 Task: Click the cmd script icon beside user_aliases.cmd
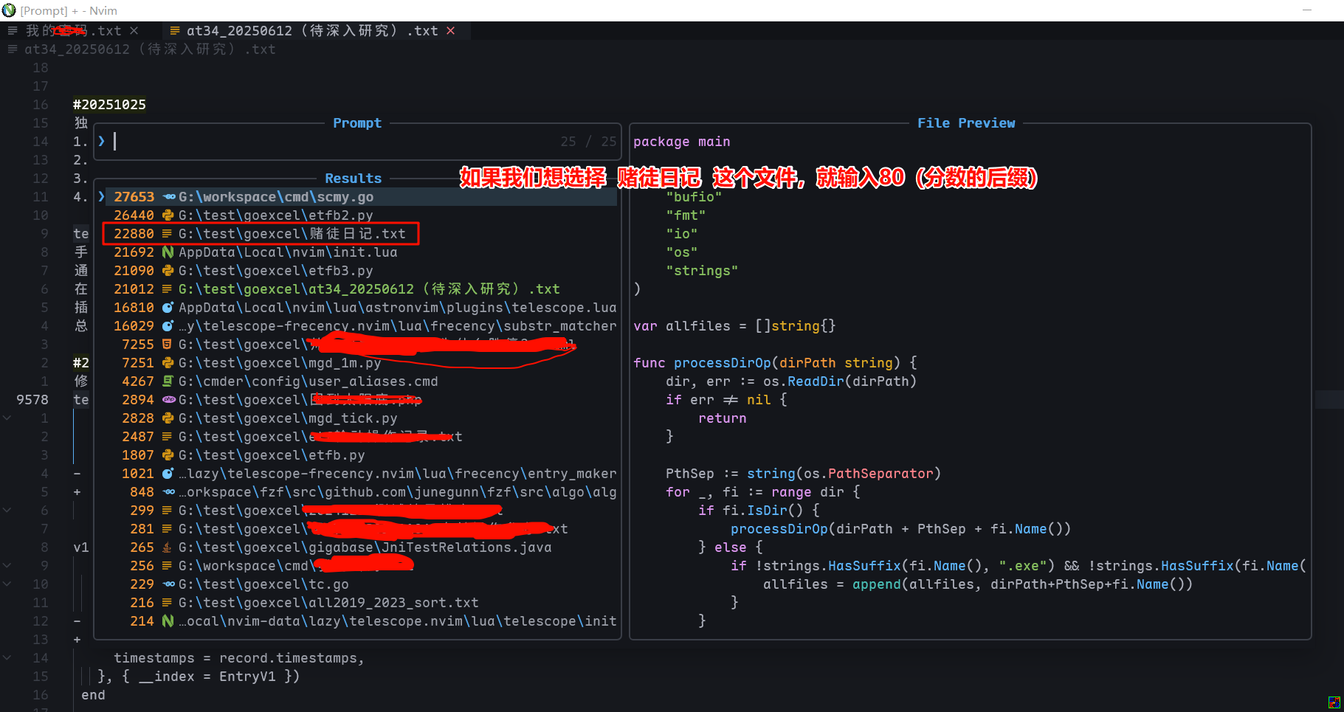pyautogui.click(x=168, y=381)
